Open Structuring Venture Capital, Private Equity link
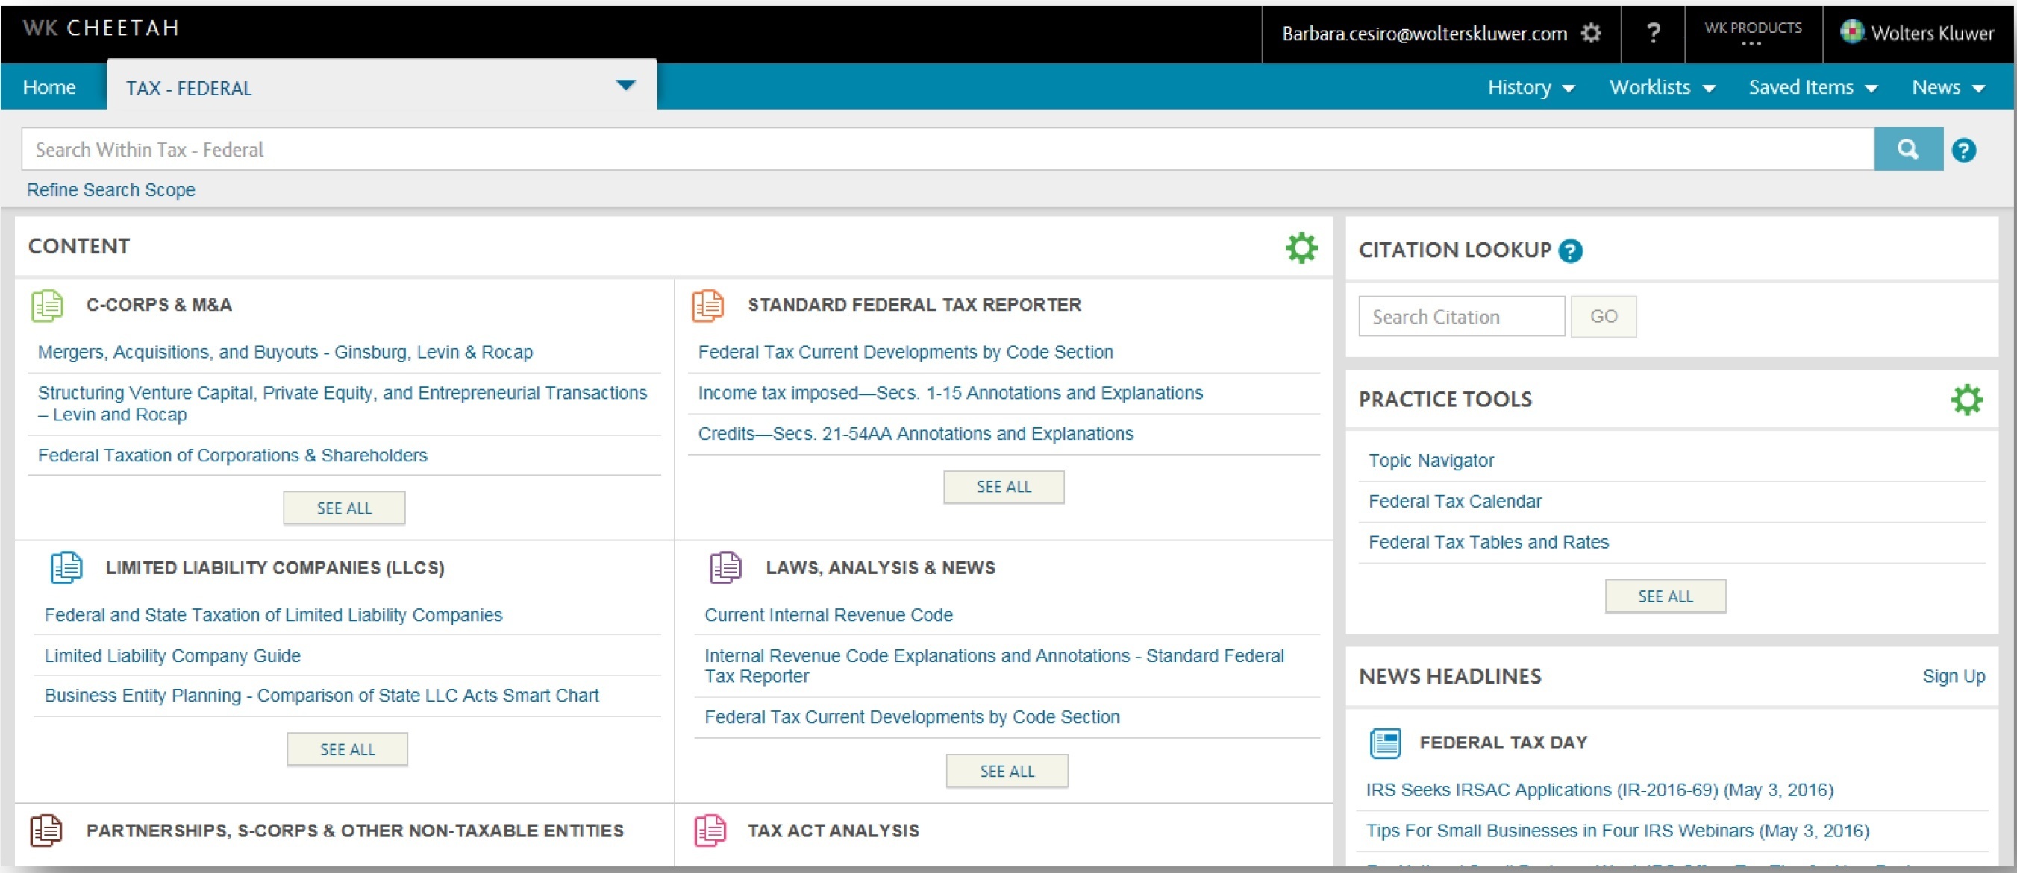2017x873 pixels. (x=343, y=403)
